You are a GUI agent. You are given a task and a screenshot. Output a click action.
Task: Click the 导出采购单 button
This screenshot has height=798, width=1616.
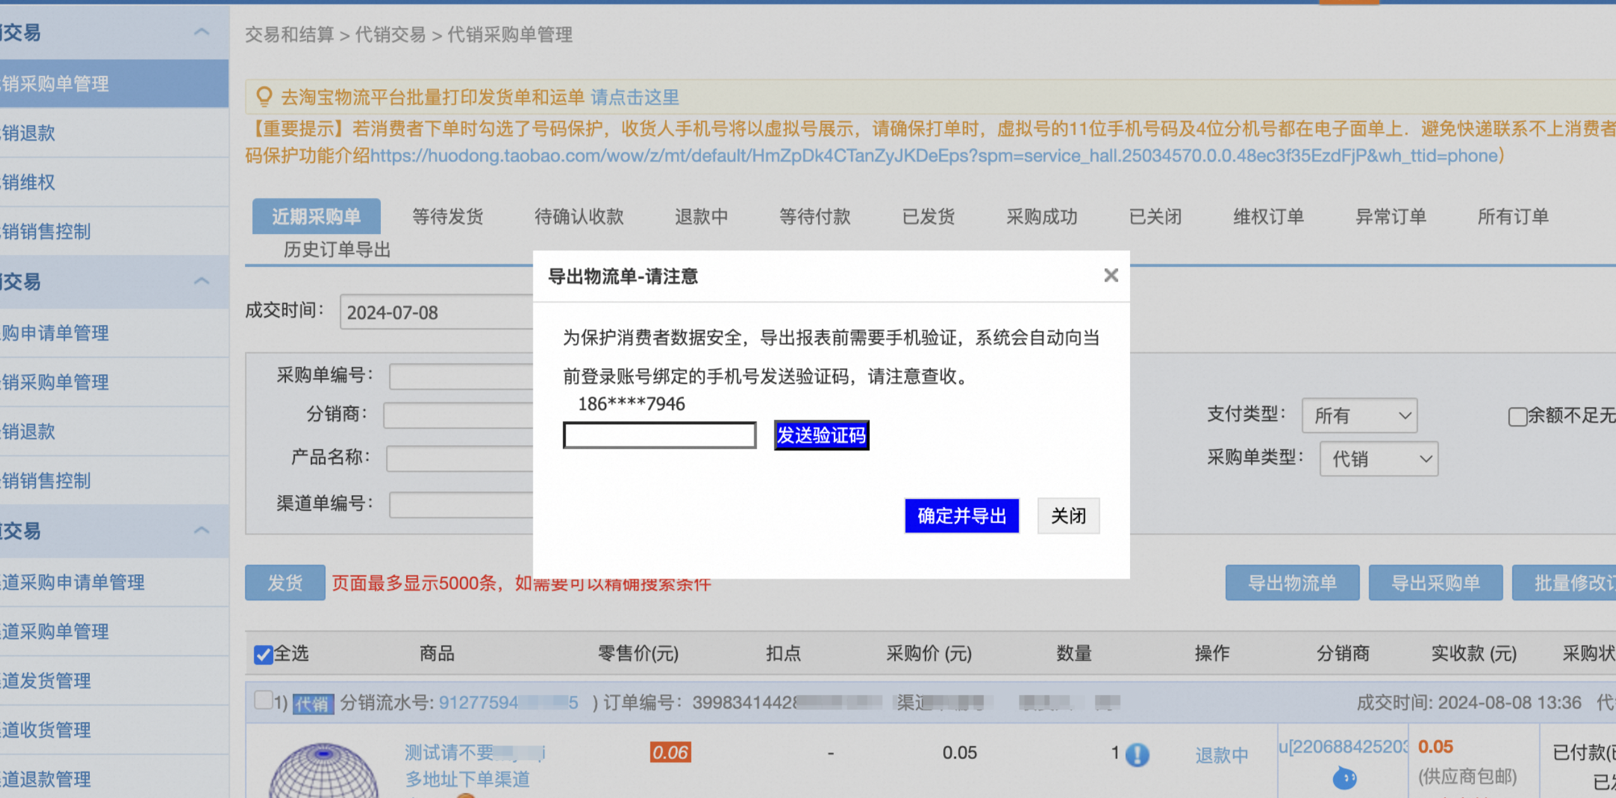tap(1435, 582)
